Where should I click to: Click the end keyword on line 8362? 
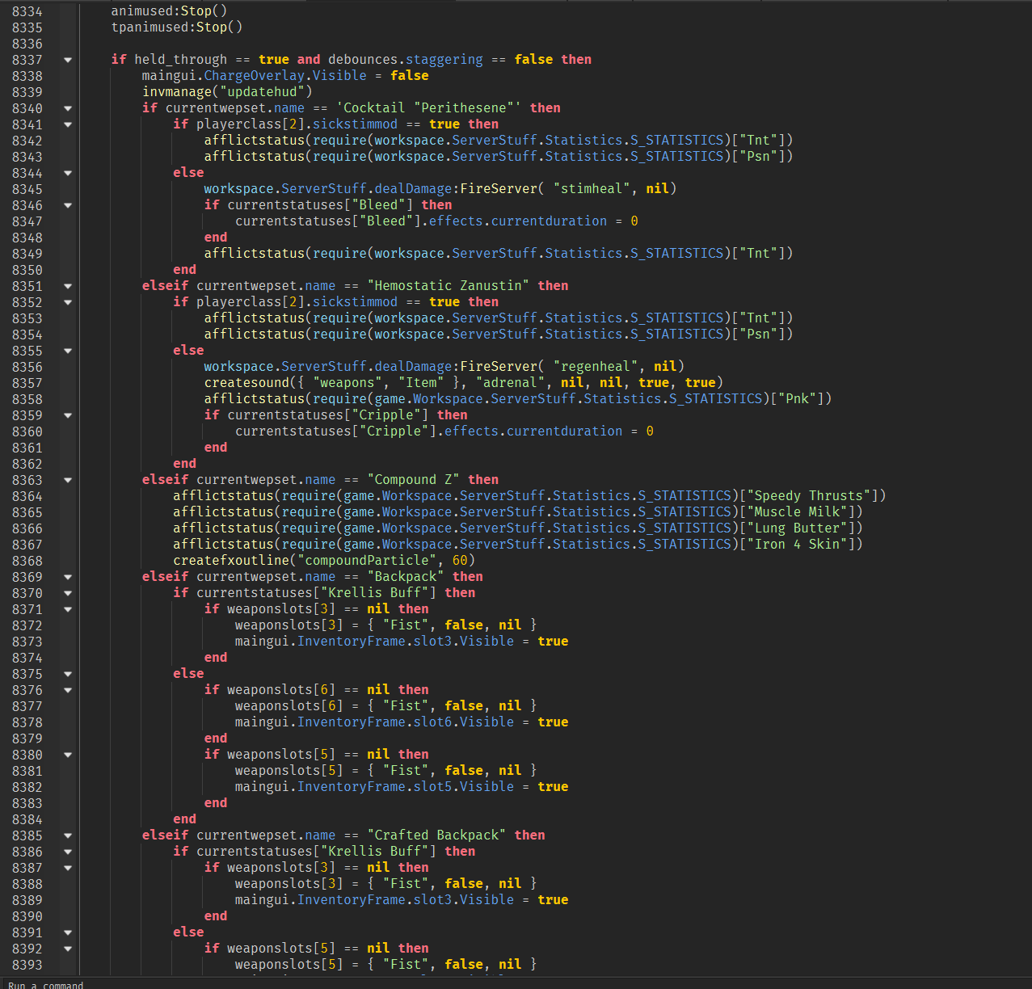[185, 464]
